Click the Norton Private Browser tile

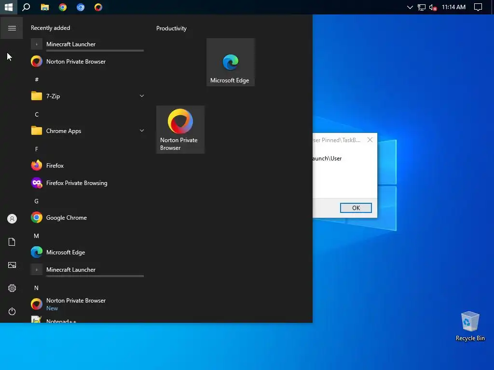[x=180, y=130]
